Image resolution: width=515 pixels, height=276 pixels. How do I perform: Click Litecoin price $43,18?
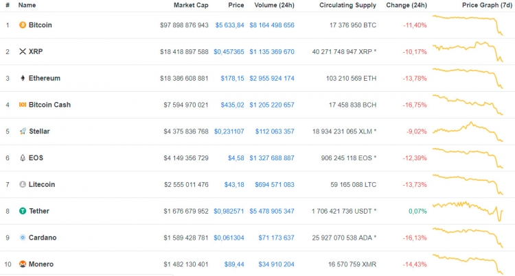(234, 185)
